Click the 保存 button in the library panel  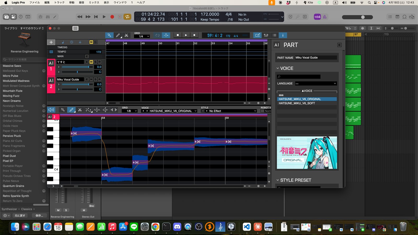click(x=39, y=215)
